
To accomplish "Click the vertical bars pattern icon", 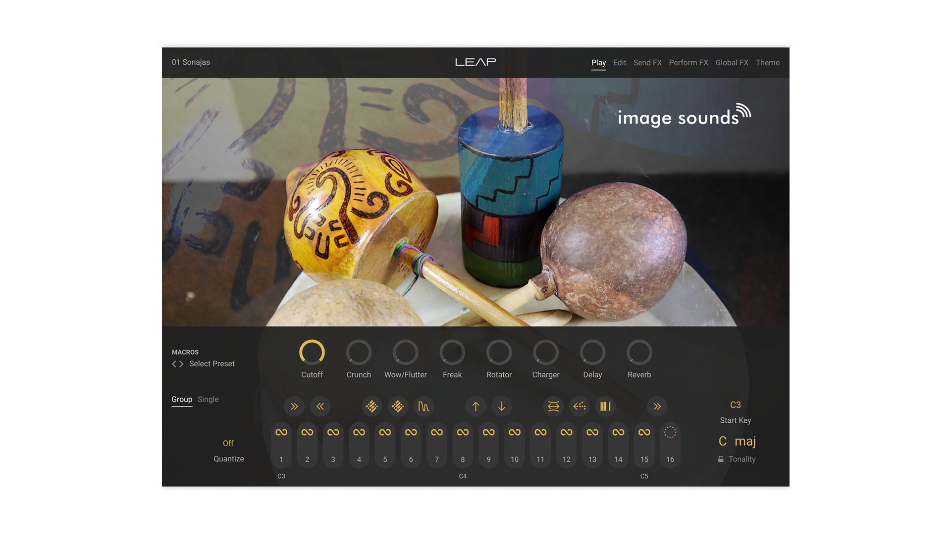I will (x=605, y=406).
